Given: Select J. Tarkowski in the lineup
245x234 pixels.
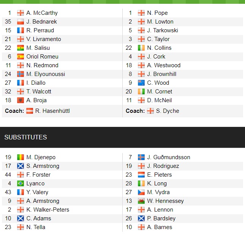Looking at the screenshot, I should coord(163,30).
